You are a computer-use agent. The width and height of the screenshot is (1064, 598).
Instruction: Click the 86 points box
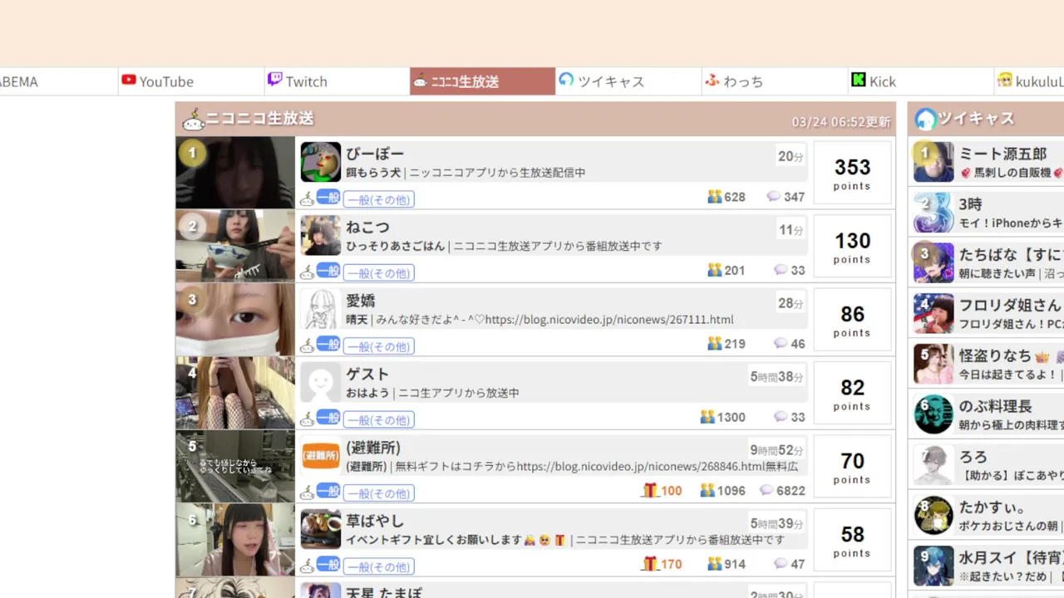(x=852, y=319)
